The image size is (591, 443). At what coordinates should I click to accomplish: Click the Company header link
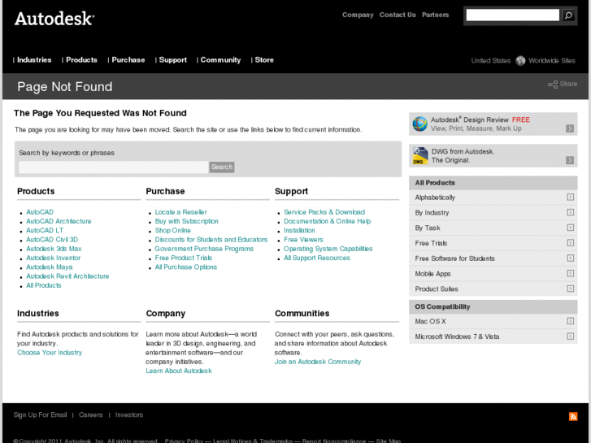pos(358,15)
